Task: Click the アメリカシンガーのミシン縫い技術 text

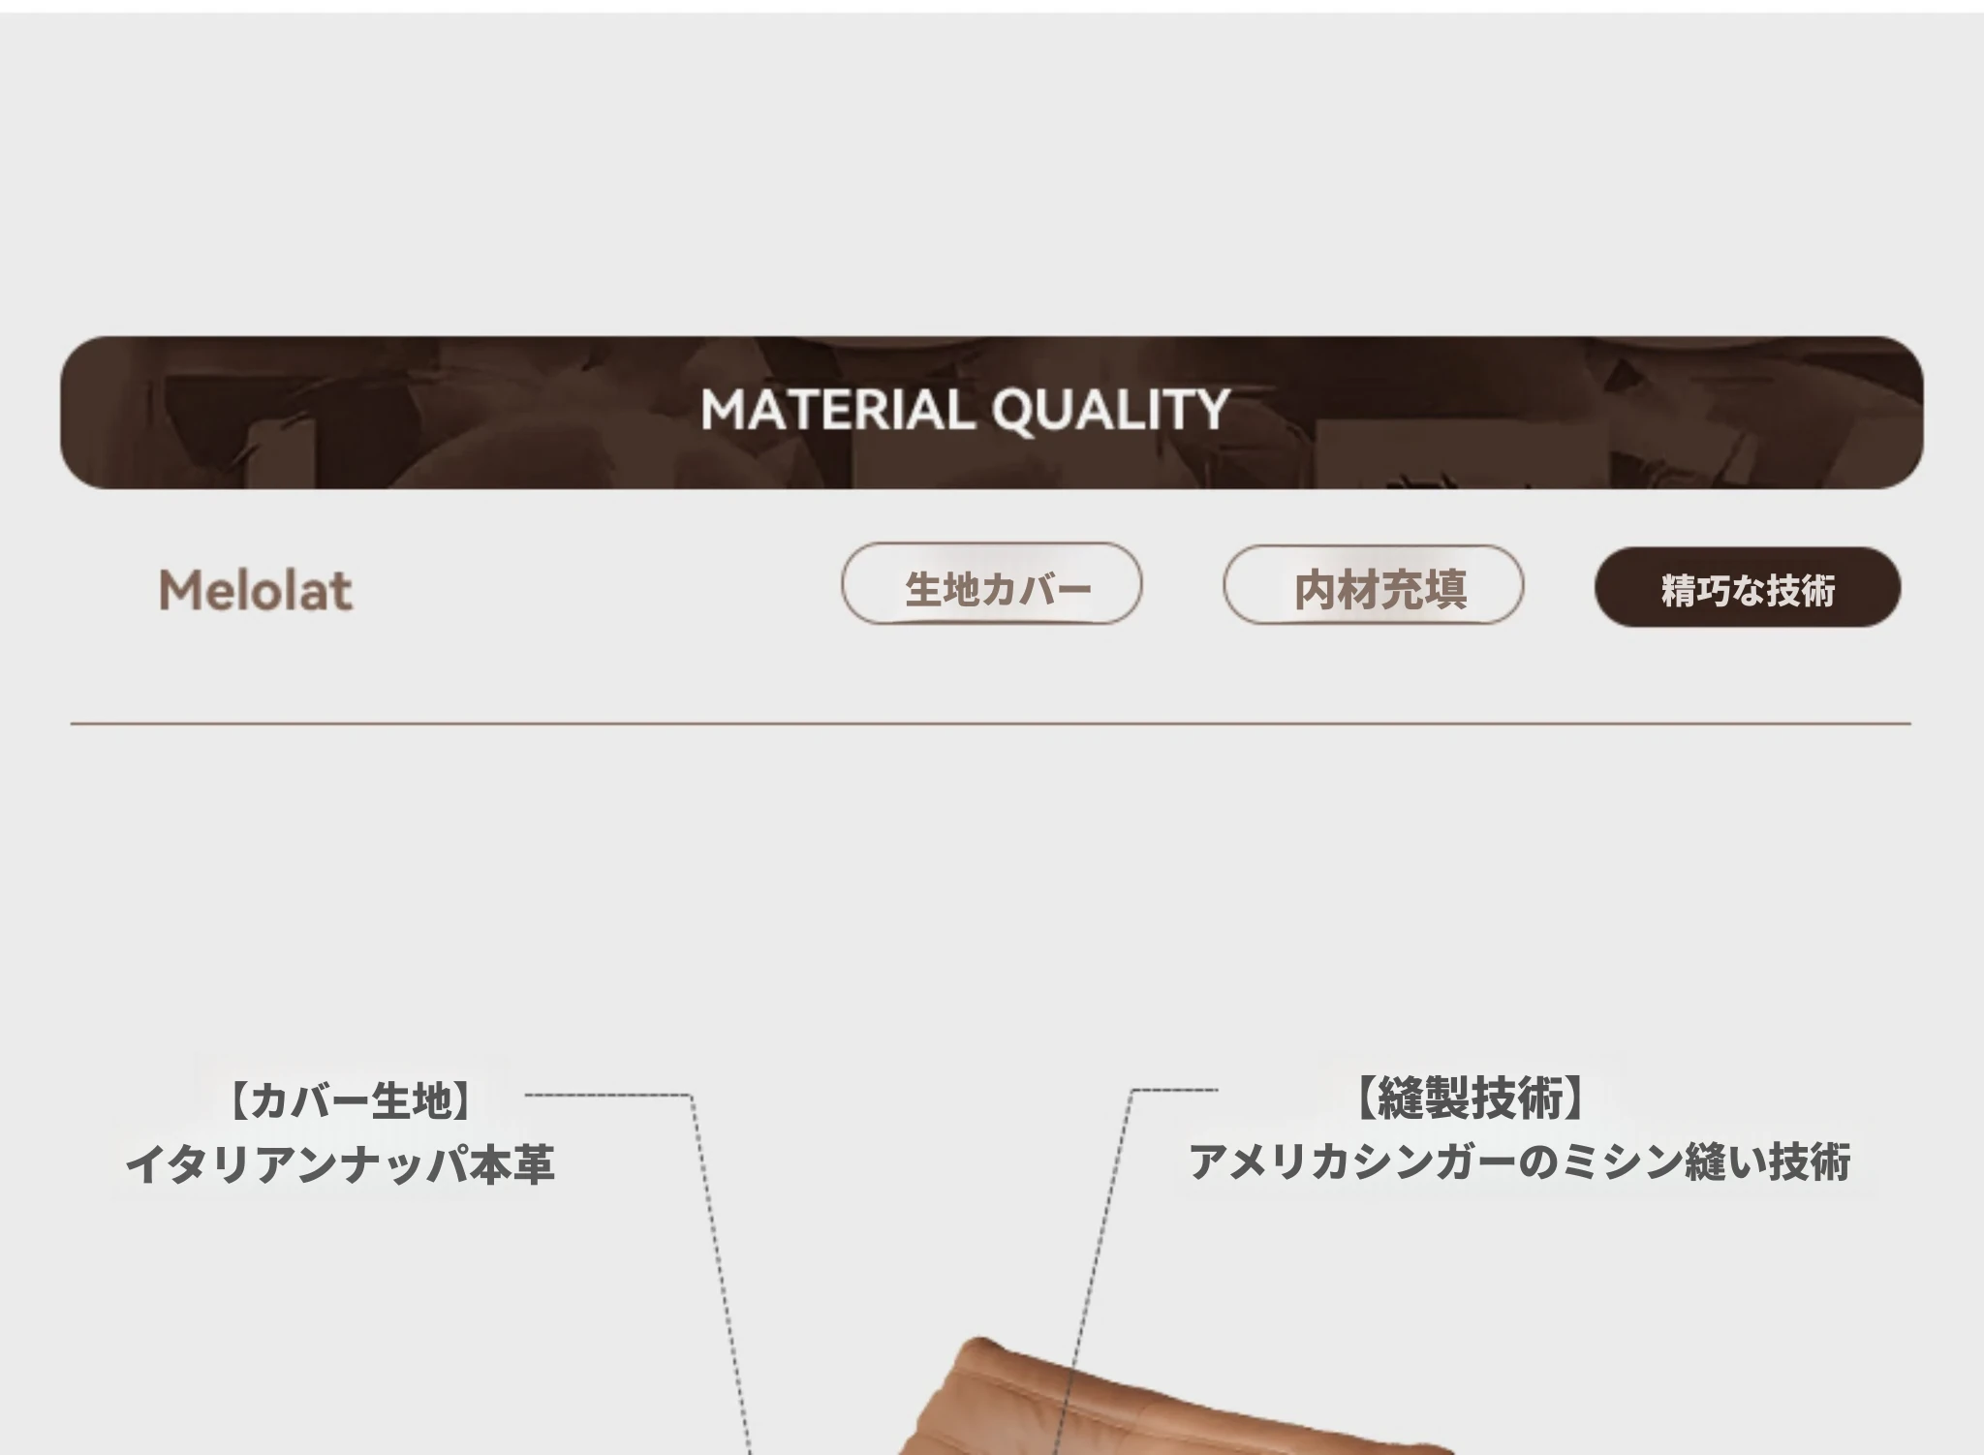Action: (1519, 1161)
